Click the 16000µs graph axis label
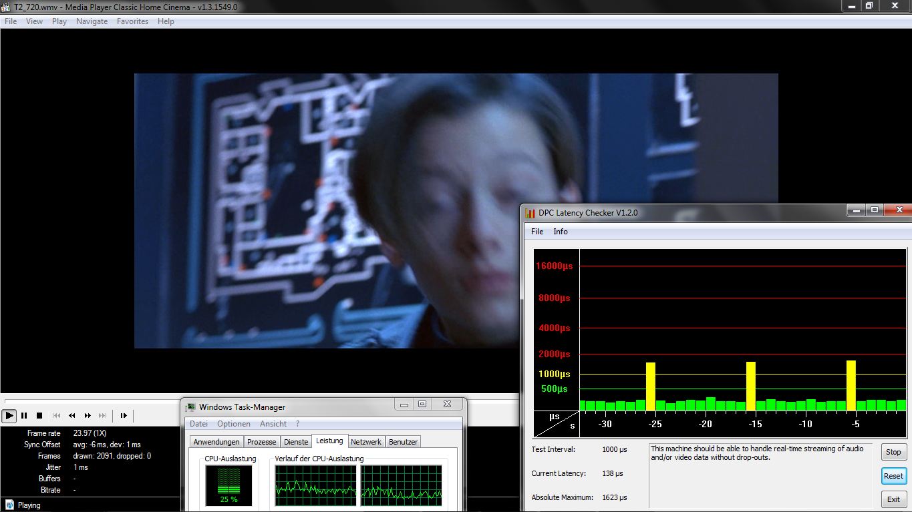Screen dimensions: 912x512 pos(555,266)
